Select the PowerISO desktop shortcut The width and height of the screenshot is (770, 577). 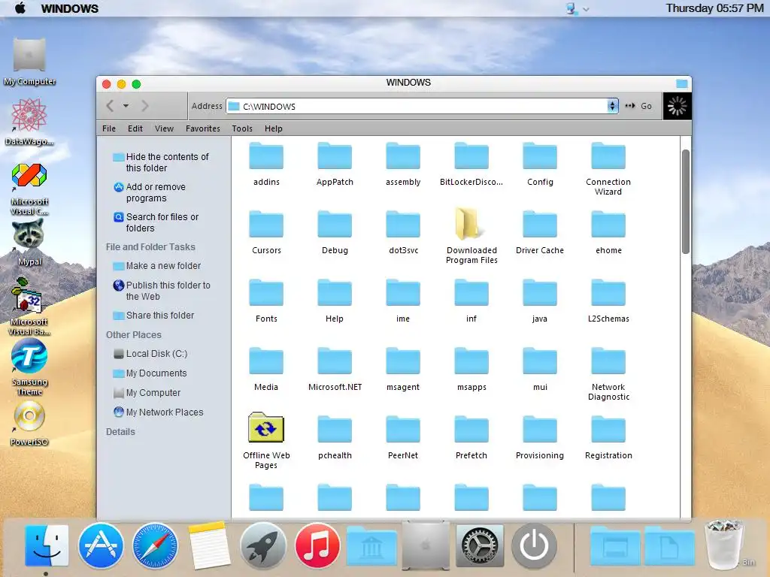pyautogui.click(x=29, y=424)
